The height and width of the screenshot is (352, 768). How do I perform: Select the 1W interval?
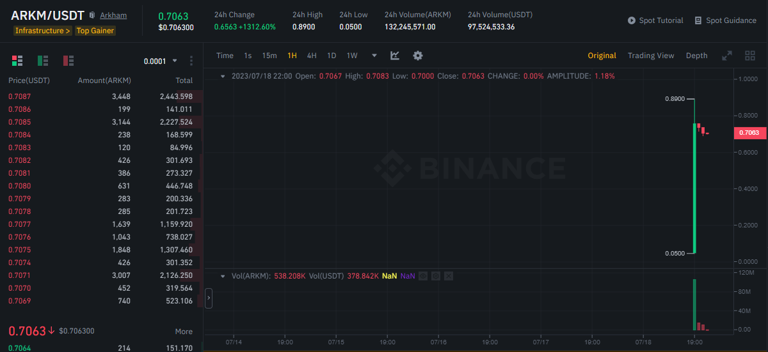(352, 56)
